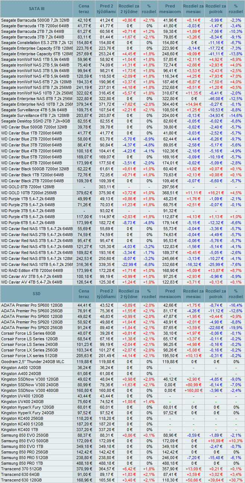Click -22,99 € difference for WD Caviar Red NAS 10TB
This screenshot has width=245, height=483.
coord(129,264)
